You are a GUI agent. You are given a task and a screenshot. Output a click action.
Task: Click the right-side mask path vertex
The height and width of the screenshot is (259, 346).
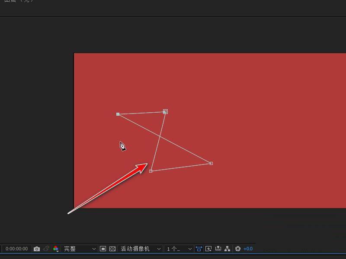click(211, 164)
